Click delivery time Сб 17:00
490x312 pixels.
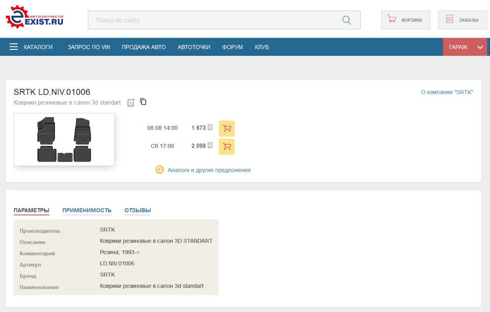(162, 146)
